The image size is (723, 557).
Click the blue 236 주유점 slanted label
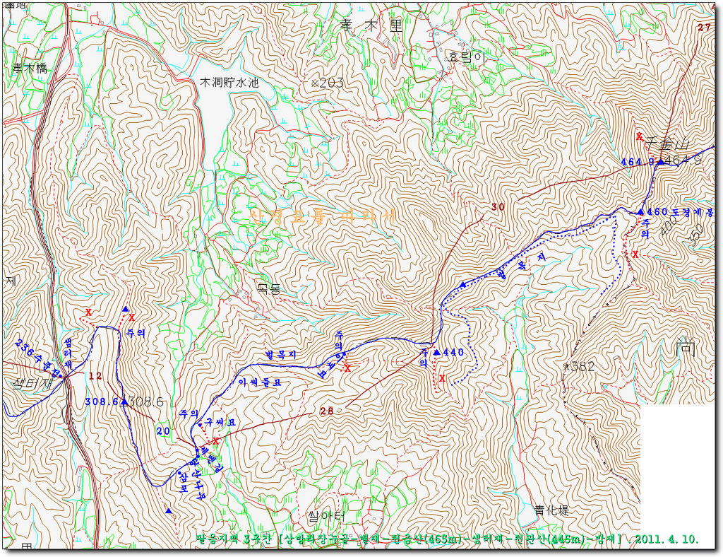38,358
